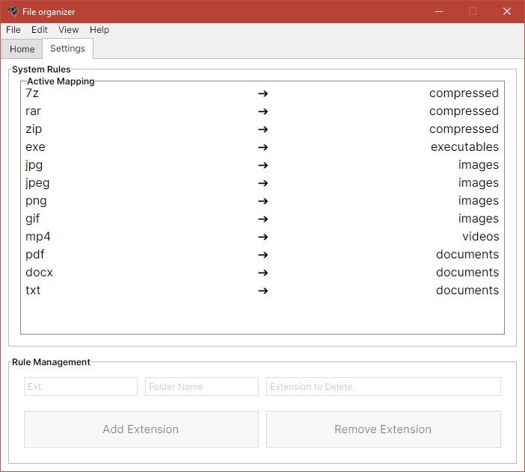Image resolution: width=525 pixels, height=472 pixels.
Task: Click the arrow in the 7z row
Action: pos(262,93)
